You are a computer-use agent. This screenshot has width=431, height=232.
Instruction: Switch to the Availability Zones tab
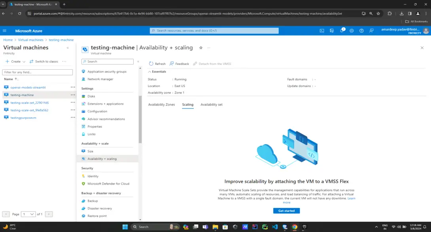pyautogui.click(x=161, y=105)
